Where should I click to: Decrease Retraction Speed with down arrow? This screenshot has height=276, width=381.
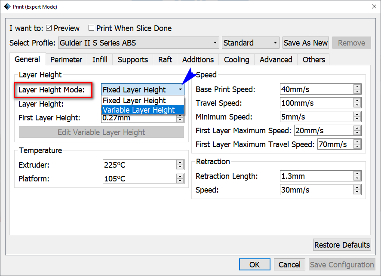point(357,192)
